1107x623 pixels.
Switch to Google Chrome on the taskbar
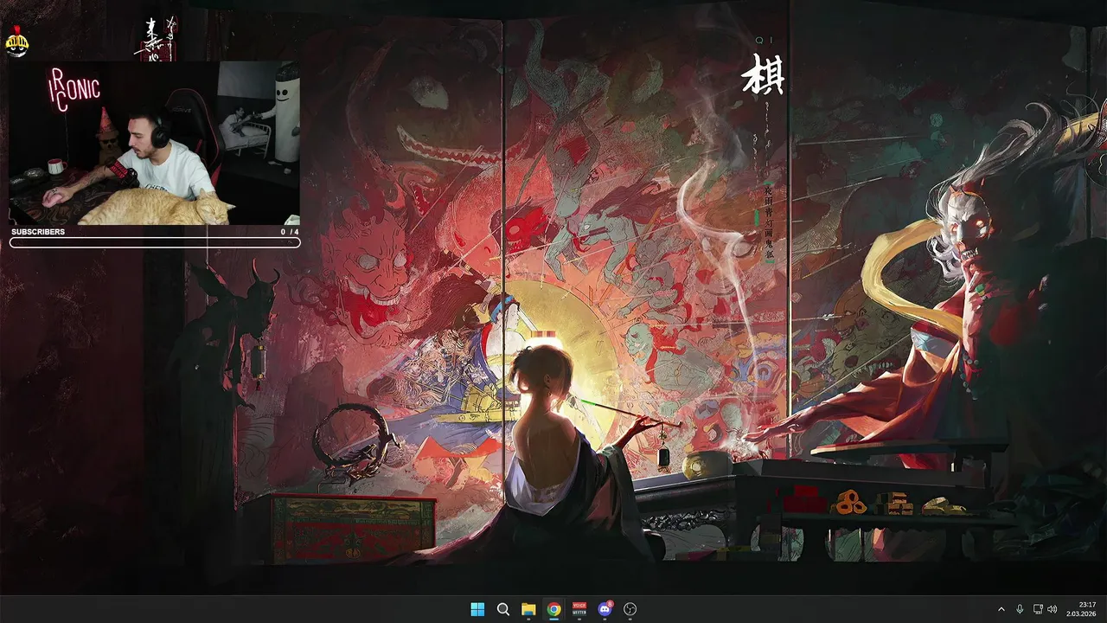[553, 609]
